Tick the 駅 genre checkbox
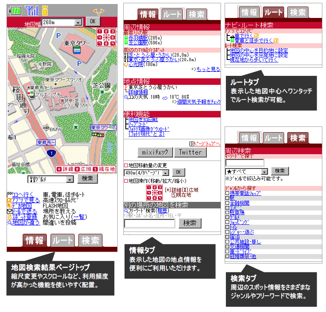The image size is (326, 312). point(227,198)
